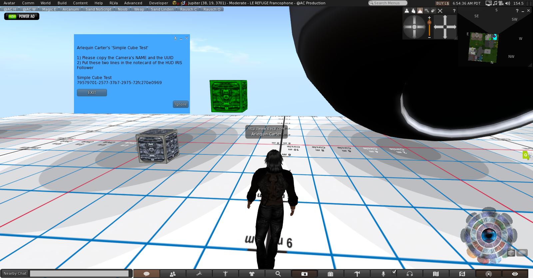Click the world map icon in toolbar
The height and width of the screenshot is (278, 533).
click(x=436, y=274)
